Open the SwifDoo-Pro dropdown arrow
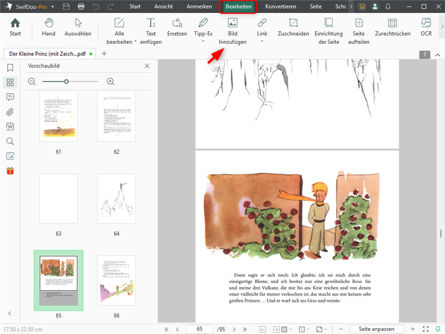 click(52, 7)
